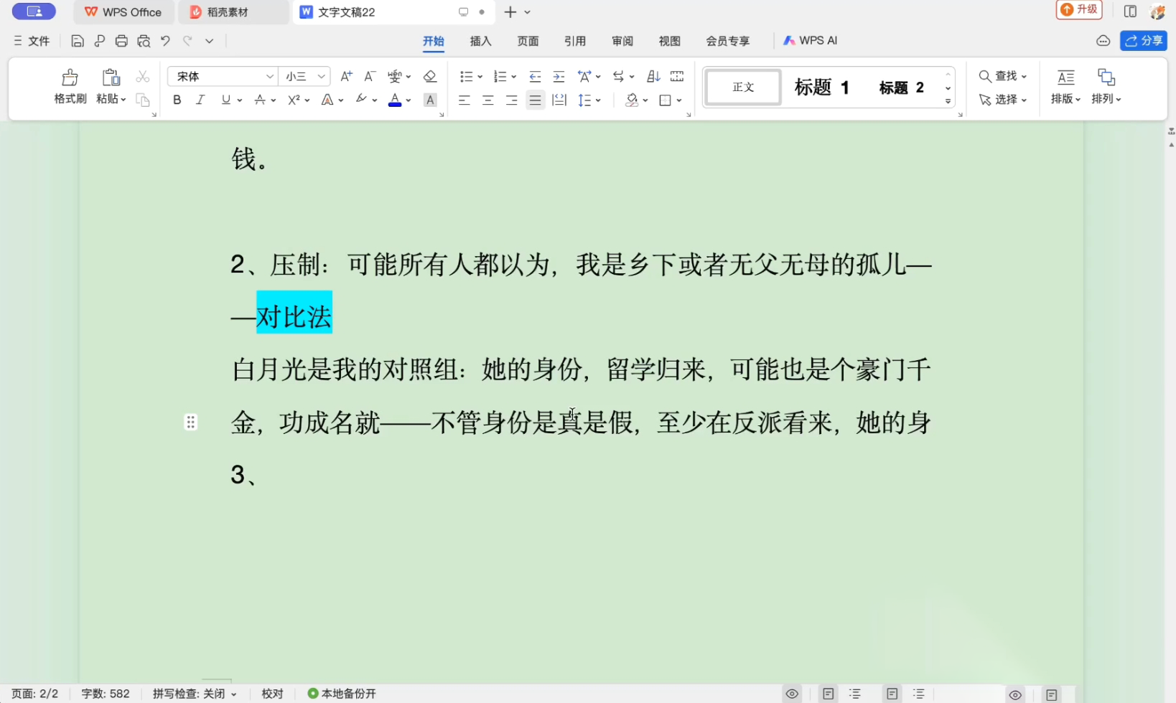
Task: Click the outline view icon in status bar
Action: pyautogui.click(x=855, y=694)
